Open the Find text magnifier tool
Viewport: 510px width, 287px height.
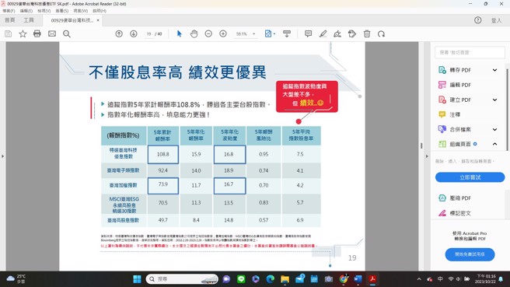click(67, 34)
